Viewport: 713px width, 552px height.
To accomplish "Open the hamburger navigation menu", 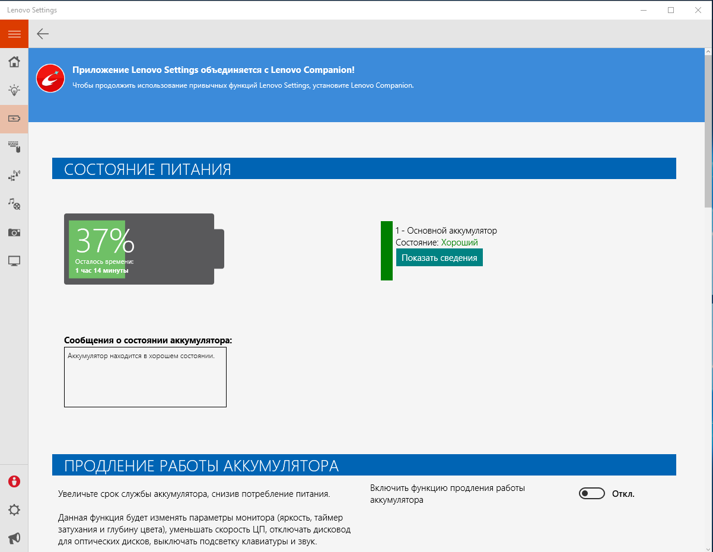I will pos(14,34).
